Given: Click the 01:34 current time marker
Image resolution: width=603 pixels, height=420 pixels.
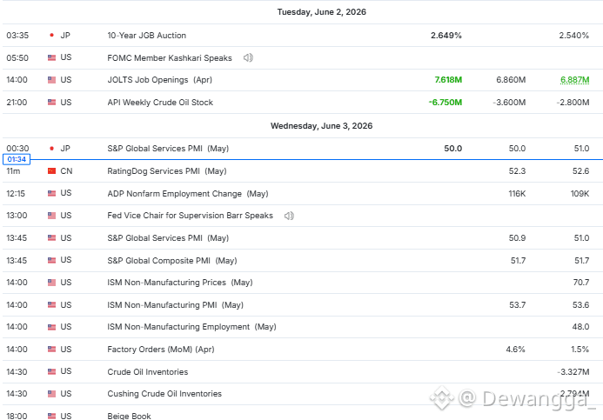Looking at the screenshot, I should pos(17,159).
